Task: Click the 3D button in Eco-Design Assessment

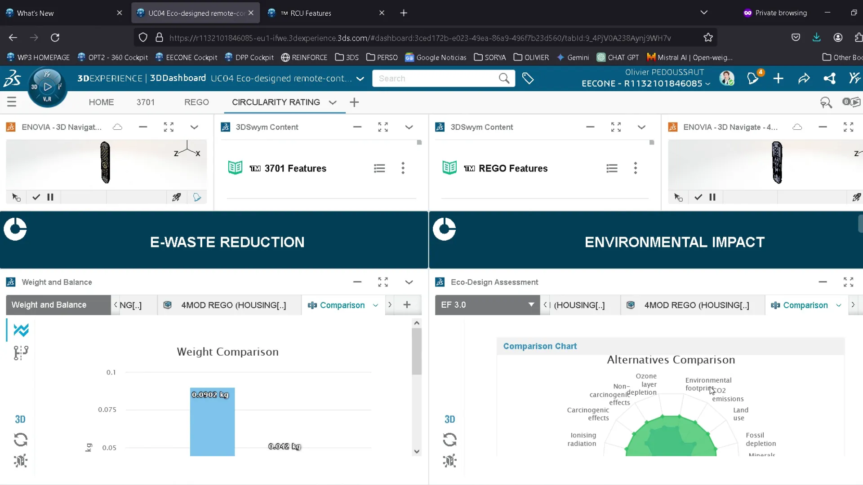Action: pos(449,419)
